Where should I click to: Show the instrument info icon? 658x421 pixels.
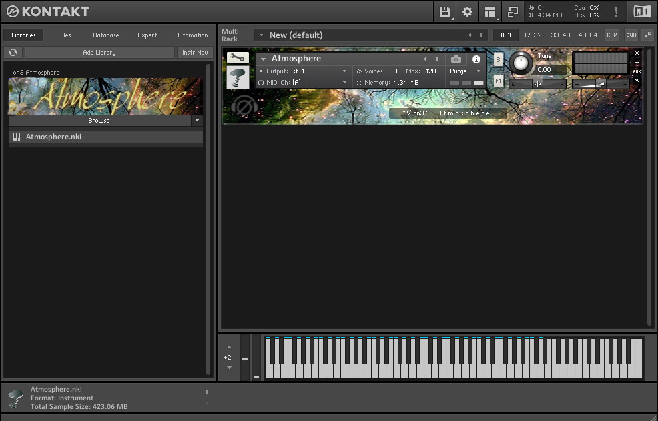click(x=476, y=59)
